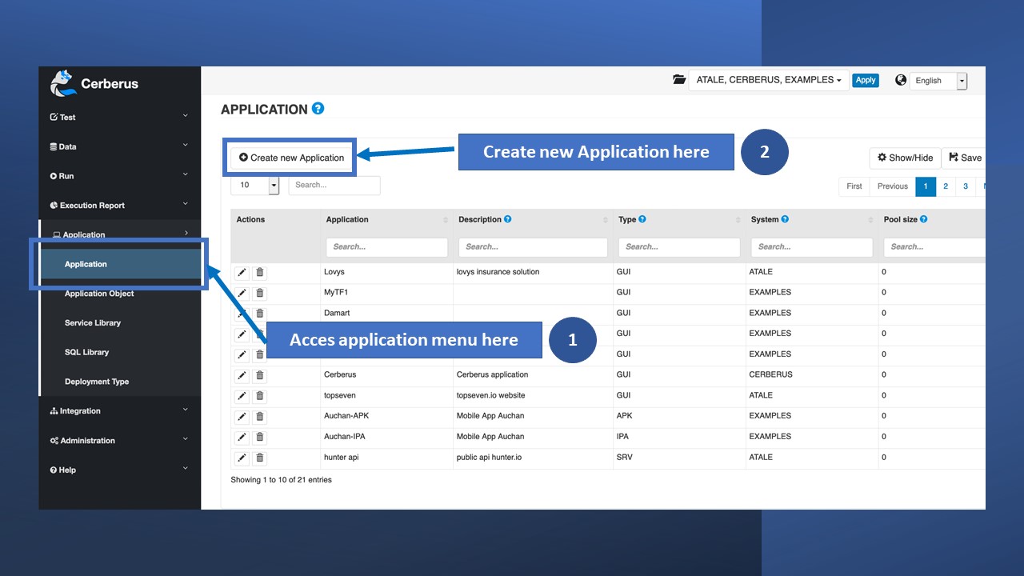Click the Cerberus logo in sidebar
This screenshot has width=1024, height=576.
[64, 83]
